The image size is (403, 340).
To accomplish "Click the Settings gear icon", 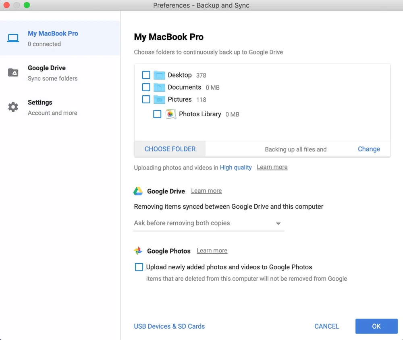I will [x=13, y=107].
